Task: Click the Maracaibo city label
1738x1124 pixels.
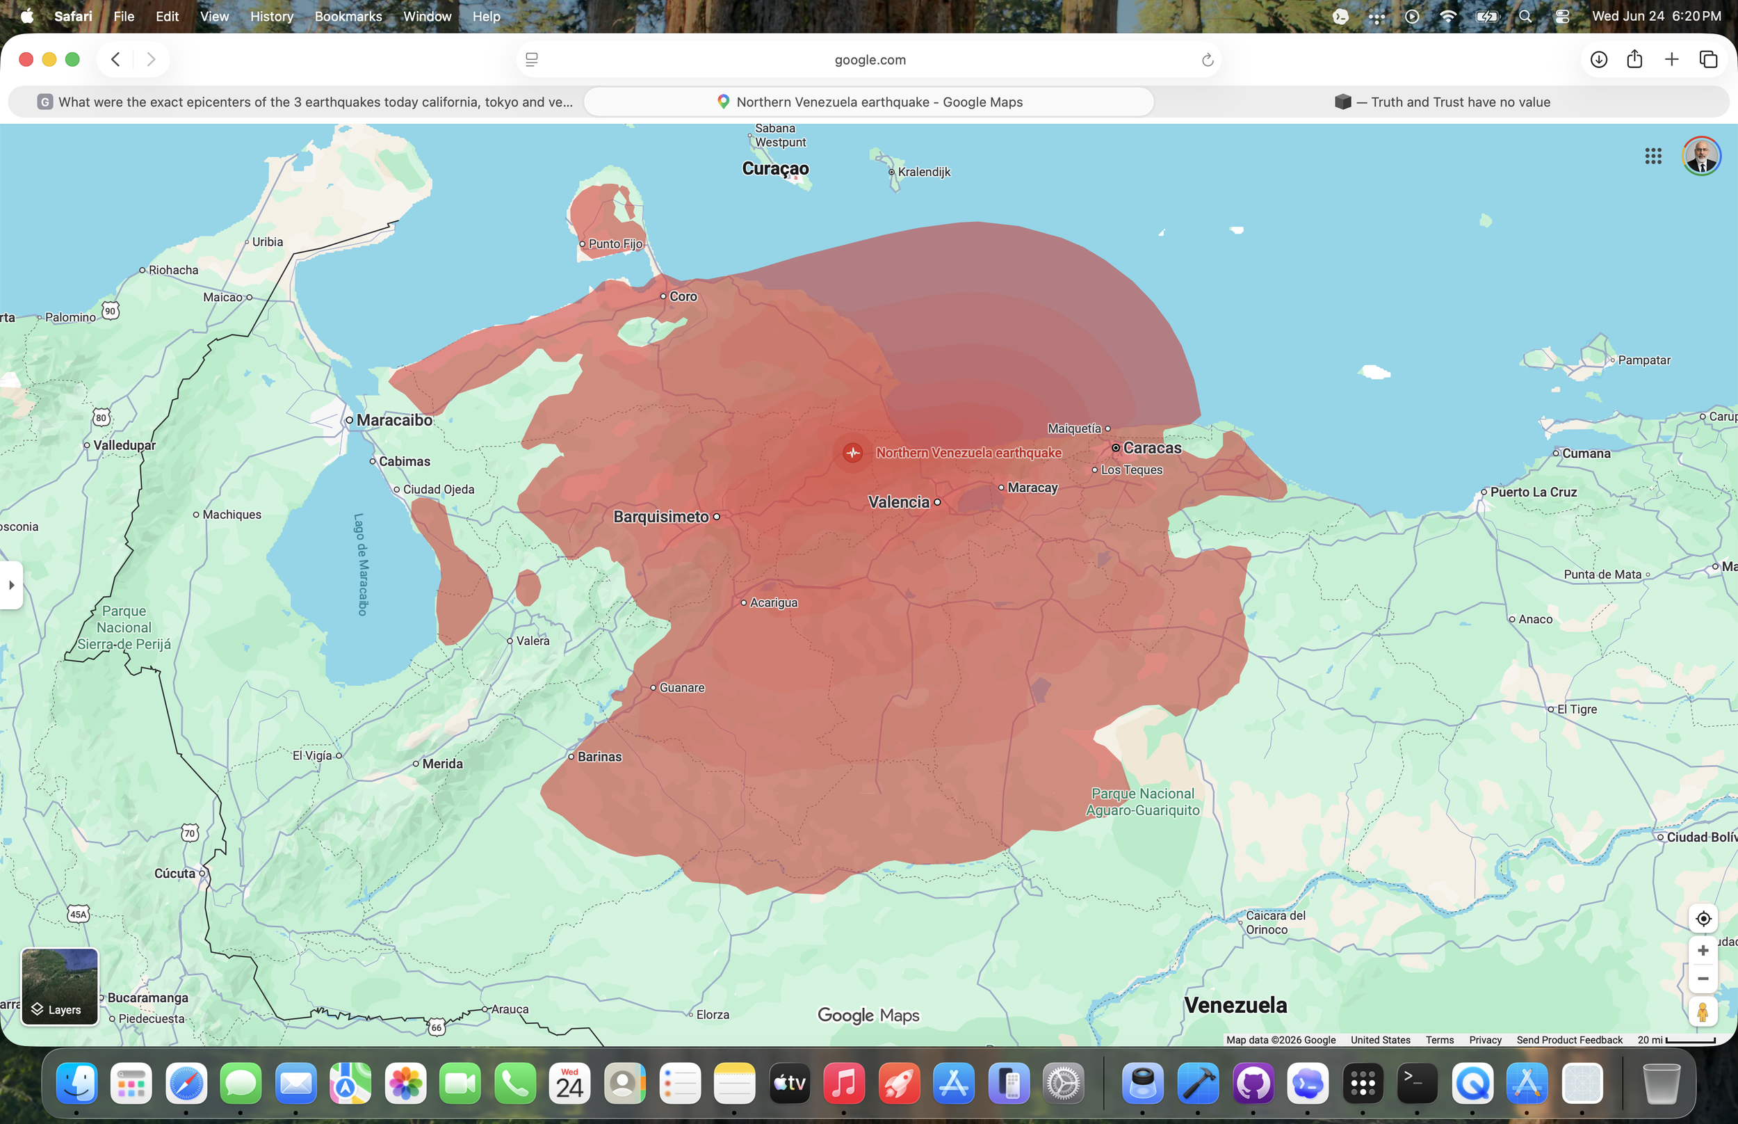Action: pyautogui.click(x=394, y=420)
